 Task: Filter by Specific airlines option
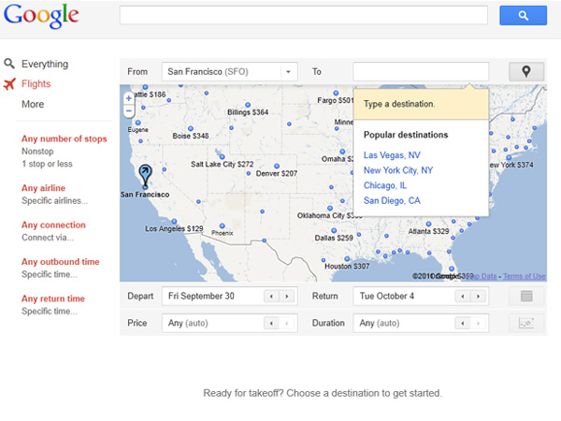(54, 200)
